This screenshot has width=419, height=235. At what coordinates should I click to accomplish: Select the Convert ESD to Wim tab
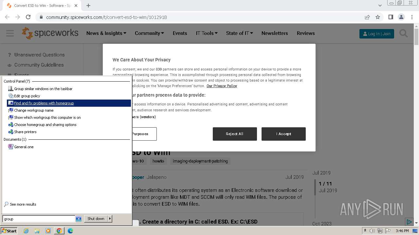(x=43, y=6)
